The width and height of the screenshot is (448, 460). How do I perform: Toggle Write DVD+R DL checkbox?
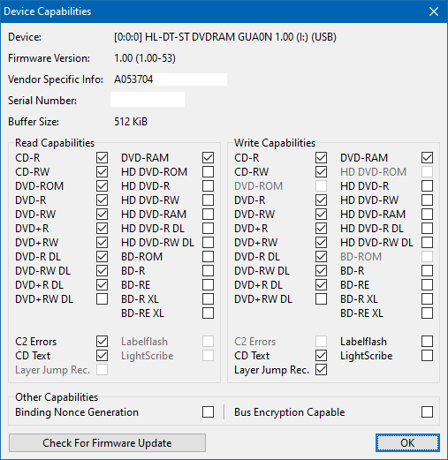[321, 285]
